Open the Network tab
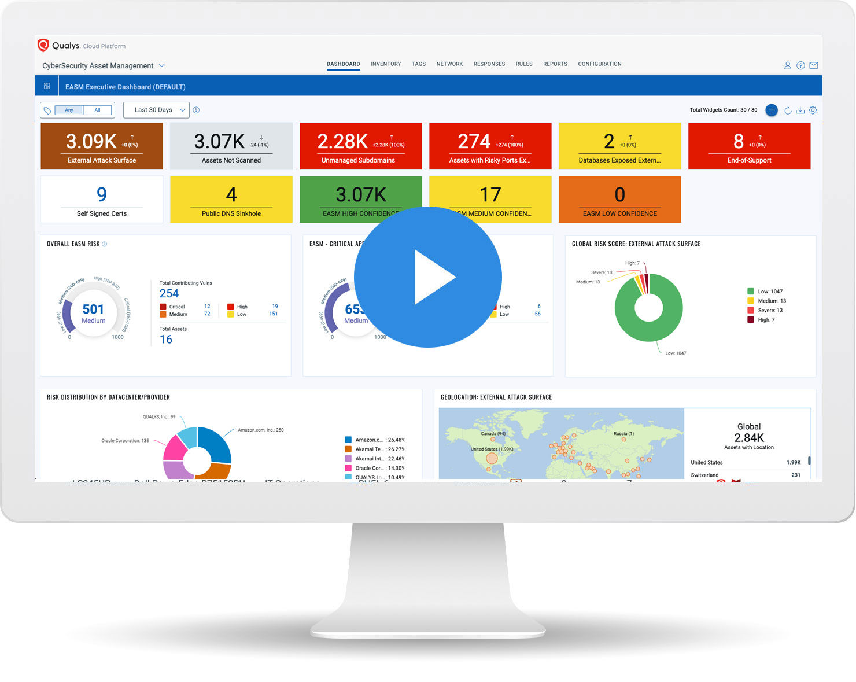 [449, 64]
